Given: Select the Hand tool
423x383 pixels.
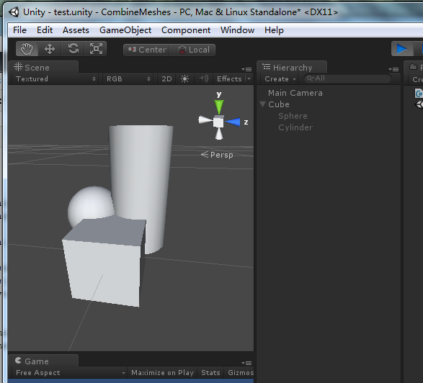Looking at the screenshot, I should click(x=27, y=49).
